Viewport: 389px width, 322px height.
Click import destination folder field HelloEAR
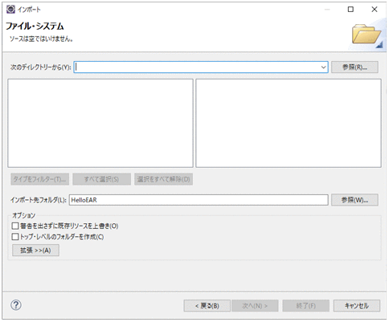[199, 200]
